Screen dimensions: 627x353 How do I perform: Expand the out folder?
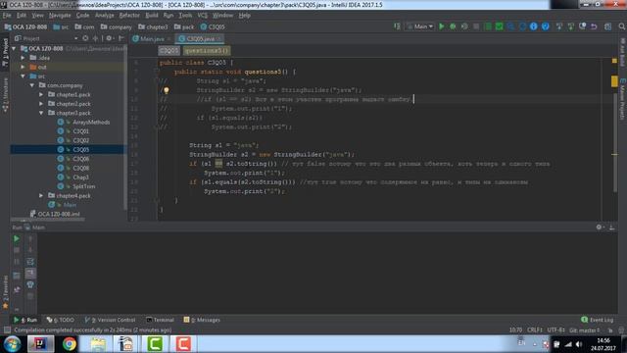point(23,67)
